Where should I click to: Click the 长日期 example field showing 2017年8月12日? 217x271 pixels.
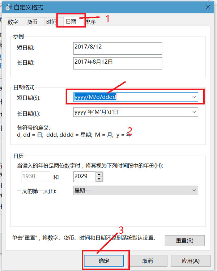117,63
